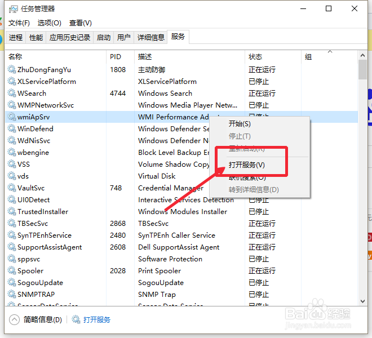
Task: Sort by the 组 column header
Action: 330,57
